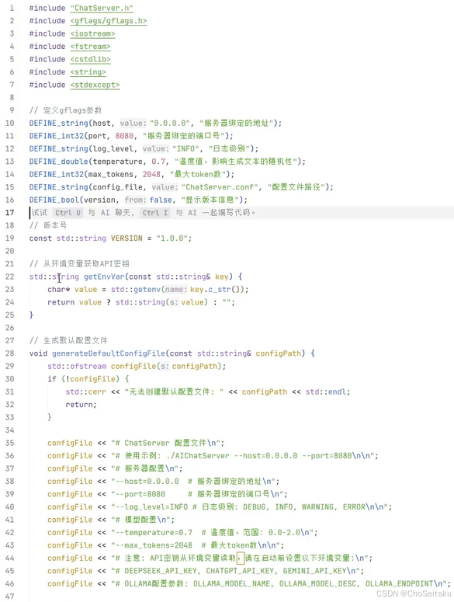Follow the <gflags/gflags.h> header link
Screen dimensions: 454x602
[109, 21]
